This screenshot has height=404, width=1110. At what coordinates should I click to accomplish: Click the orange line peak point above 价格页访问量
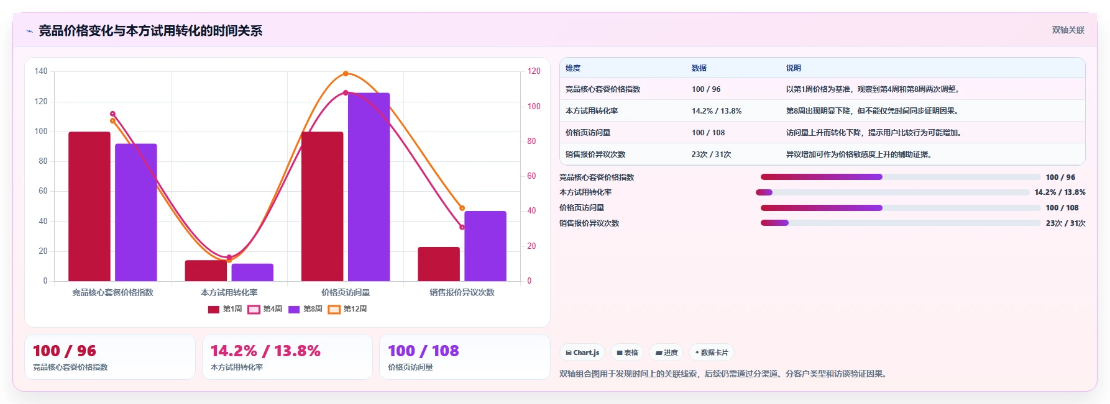pos(346,74)
